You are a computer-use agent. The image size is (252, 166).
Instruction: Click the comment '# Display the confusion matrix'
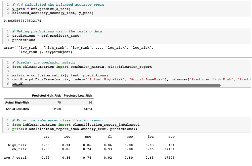(44, 62)
